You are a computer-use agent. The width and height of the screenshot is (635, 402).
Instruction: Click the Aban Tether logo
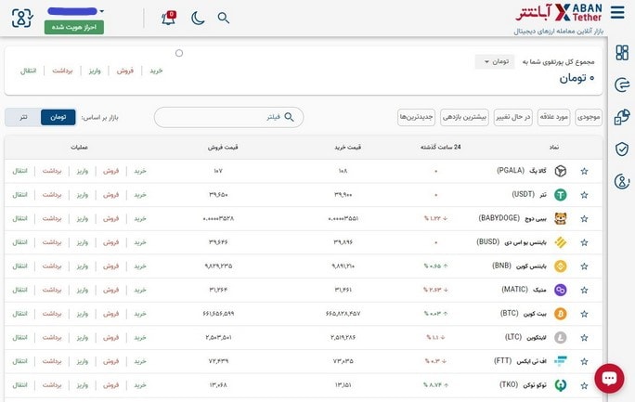(559, 13)
